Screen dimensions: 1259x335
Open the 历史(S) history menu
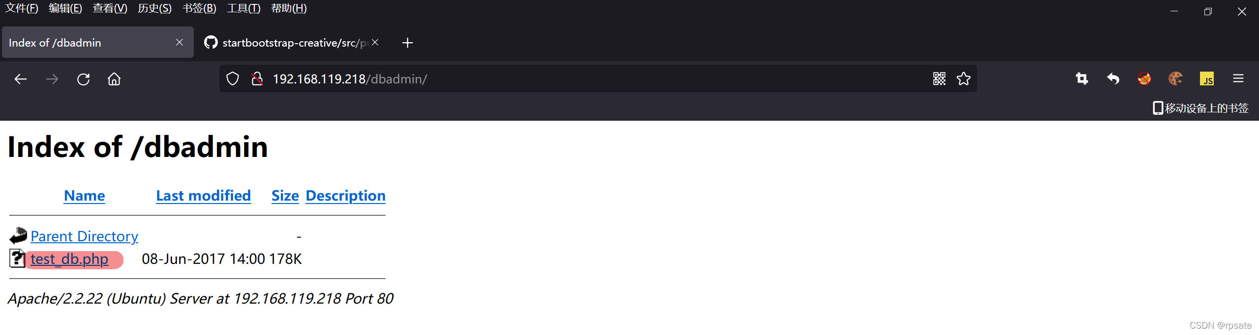click(154, 8)
